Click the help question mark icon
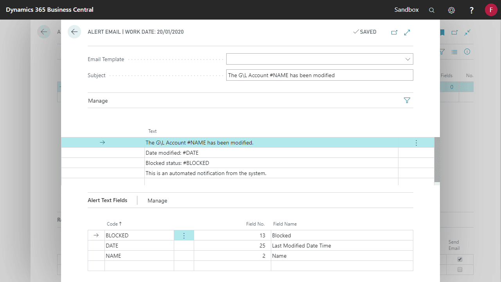 (x=472, y=10)
